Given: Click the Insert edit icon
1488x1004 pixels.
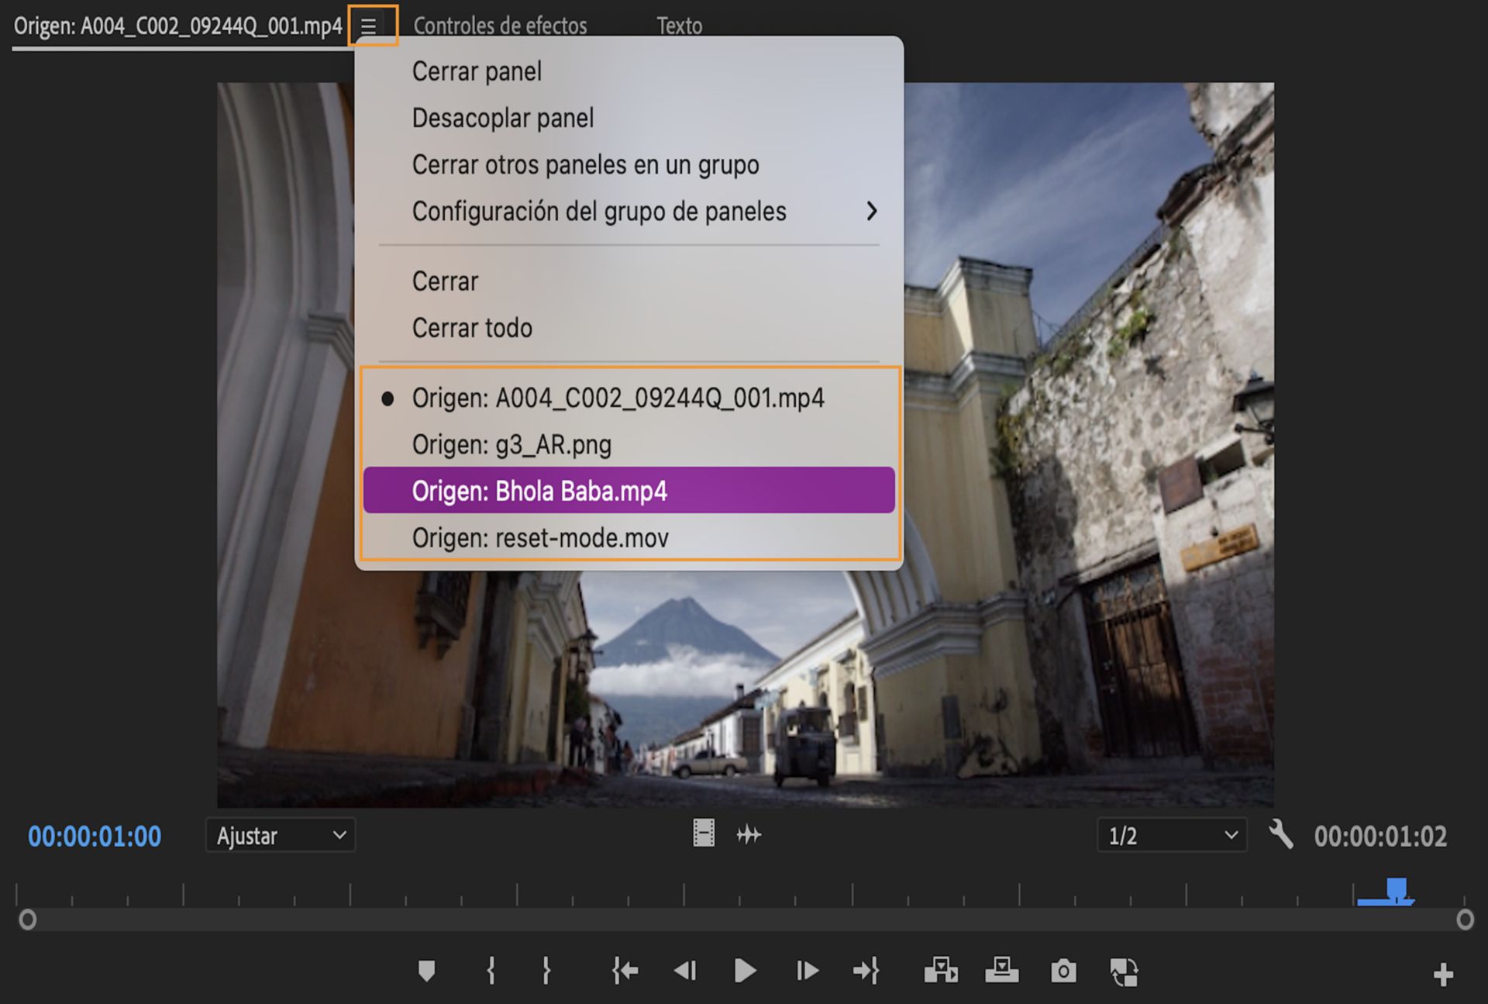Looking at the screenshot, I should (x=941, y=971).
